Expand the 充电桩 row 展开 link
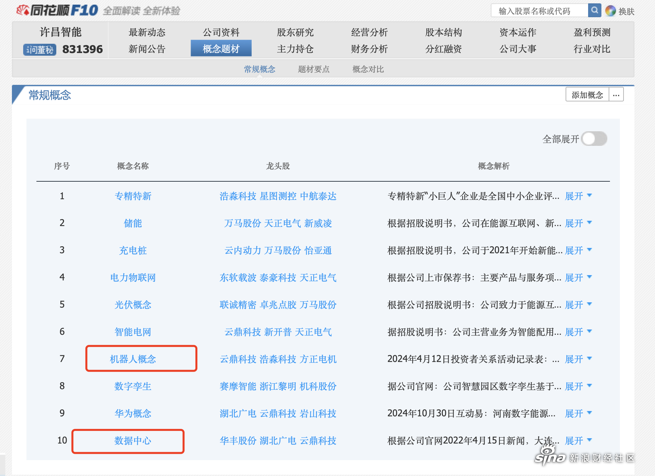The height and width of the screenshot is (476, 655). [578, 251]
